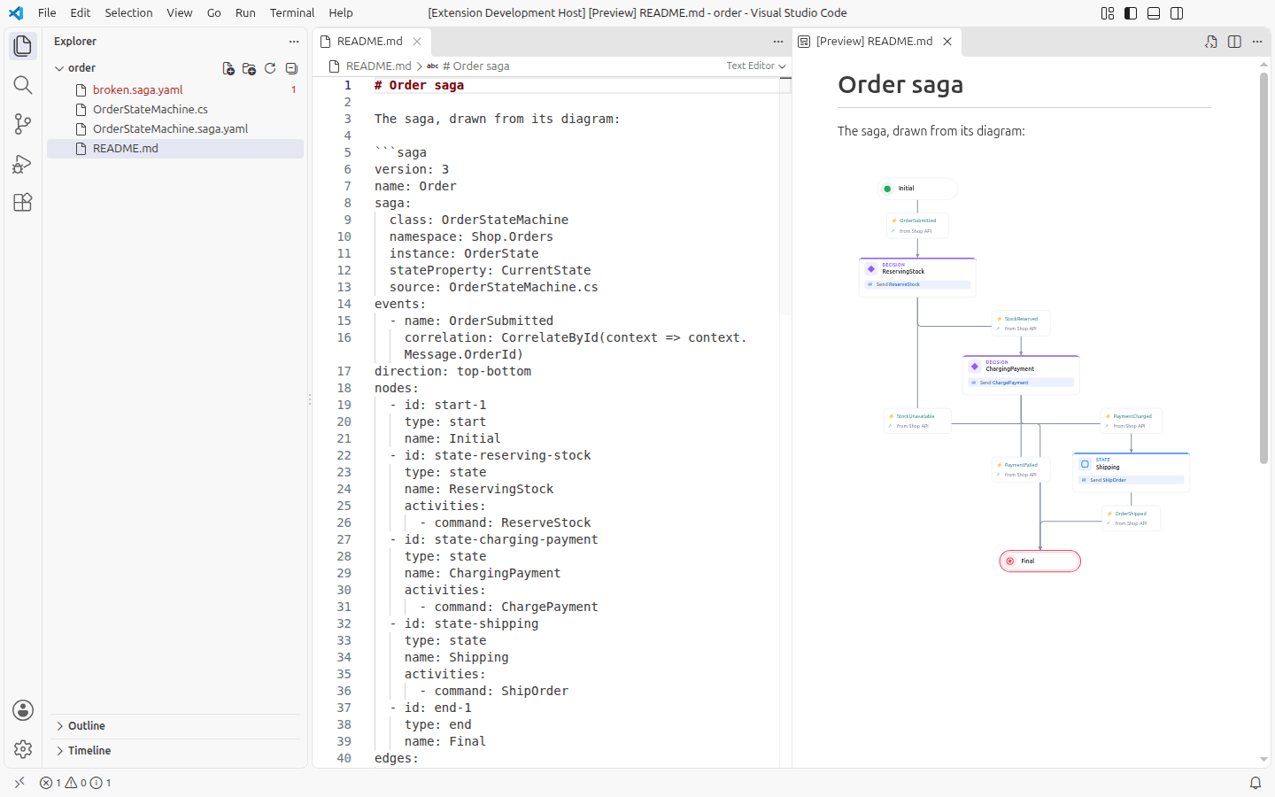The width and height of the screenshot is (1275, 797).
Task: Expand the Timeline section
Action: click(175, 751)
